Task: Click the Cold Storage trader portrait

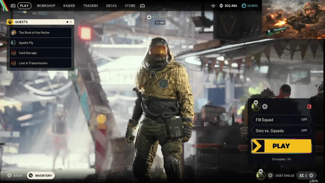Action: pyautogui.click(x=13, y=53)
